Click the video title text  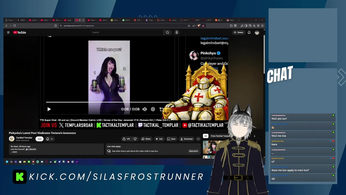pyautogui.click(x=42, y=133)
